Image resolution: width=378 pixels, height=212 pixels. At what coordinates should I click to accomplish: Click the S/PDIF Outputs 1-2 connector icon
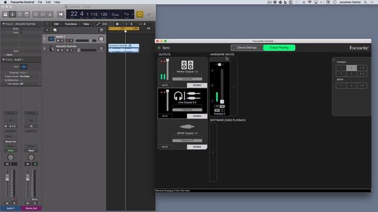tap(187, 127)
